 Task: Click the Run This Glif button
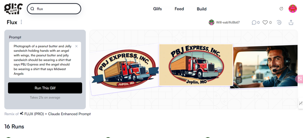pos(45,88)
